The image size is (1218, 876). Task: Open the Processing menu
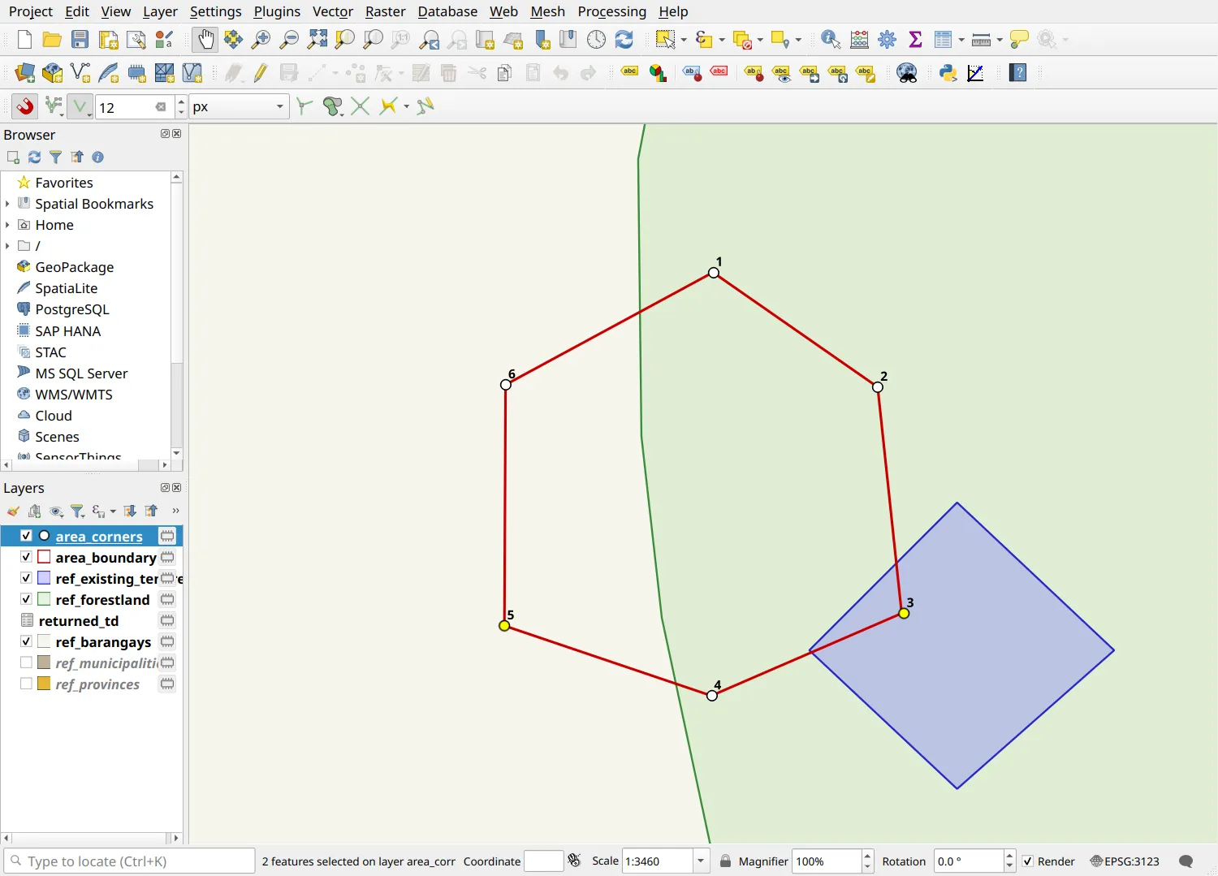(611, 11)
